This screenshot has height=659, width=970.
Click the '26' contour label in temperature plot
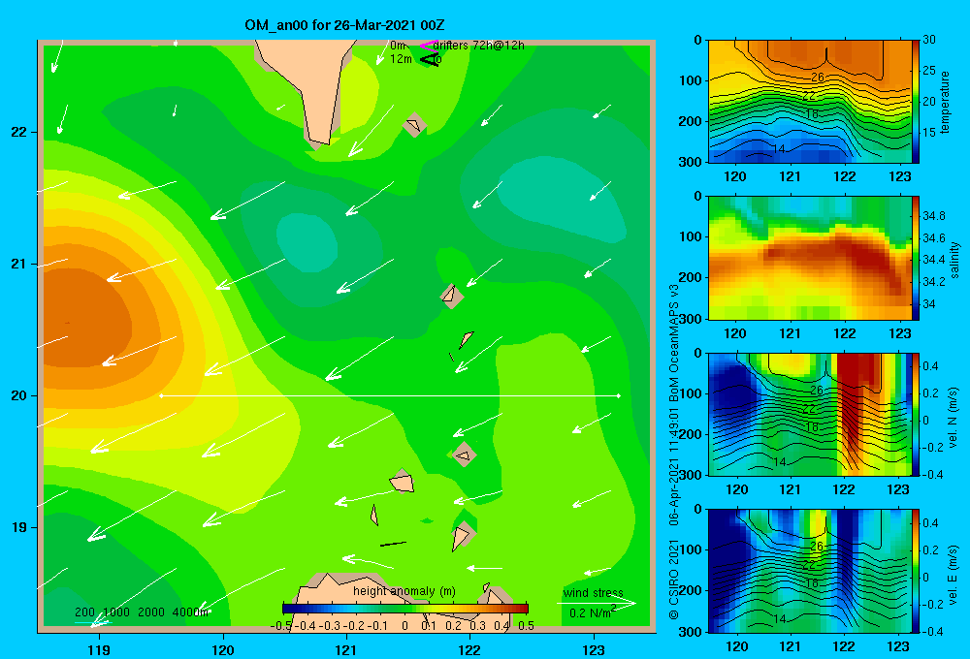click(817, 78)
